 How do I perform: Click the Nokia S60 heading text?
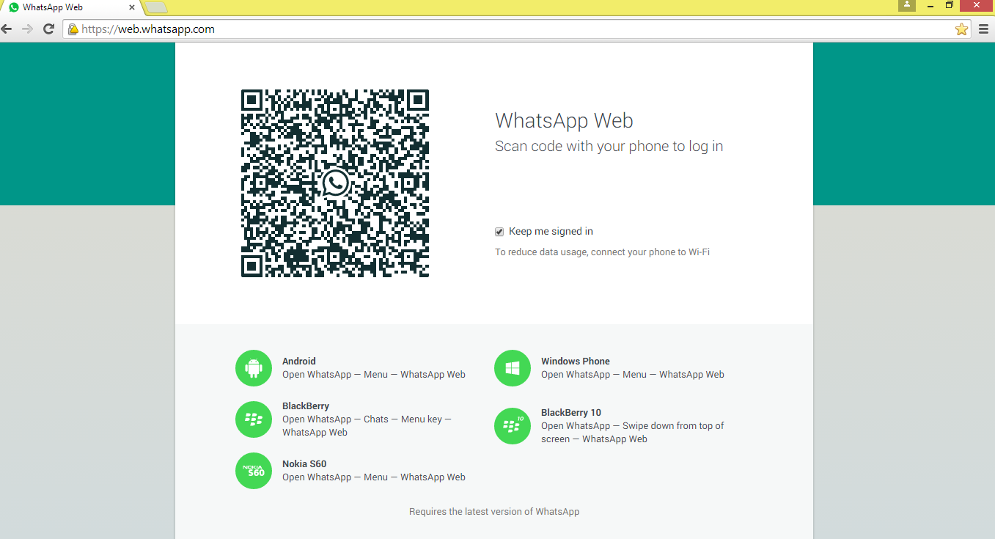tap(304, 464)
